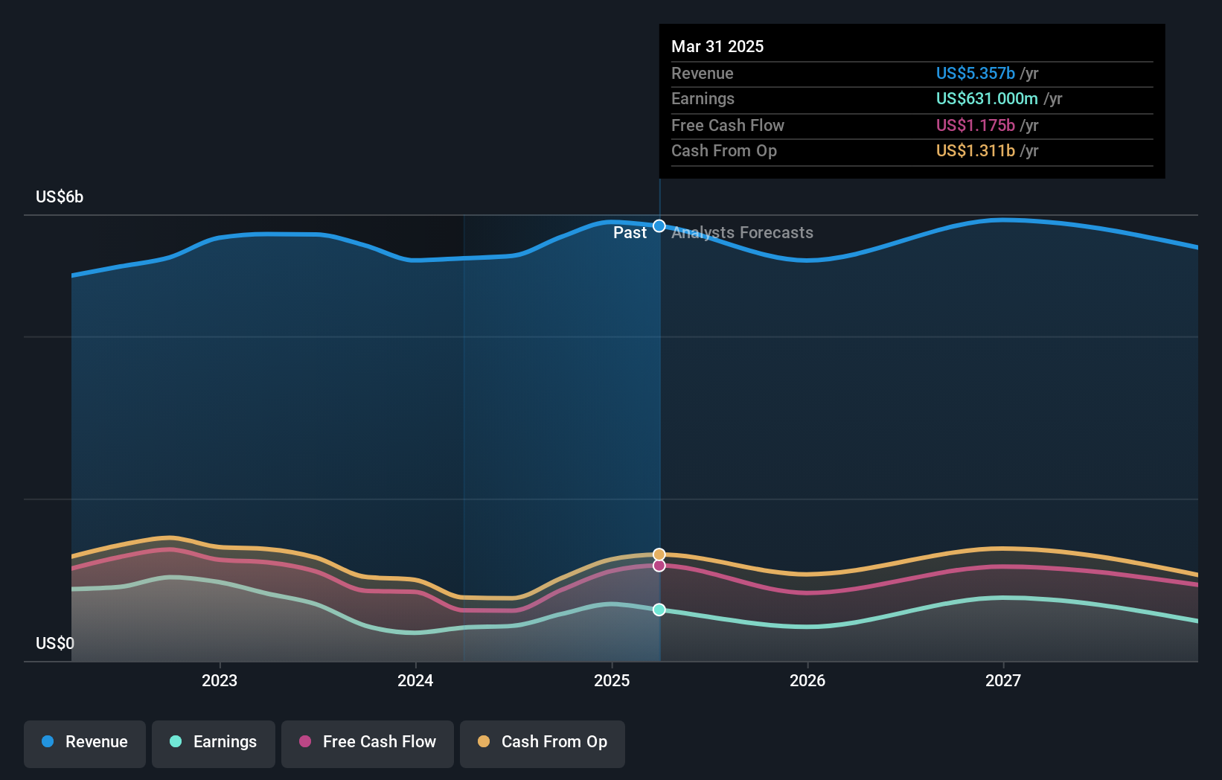Select the 2023 x-axis label

click(220, 680)
